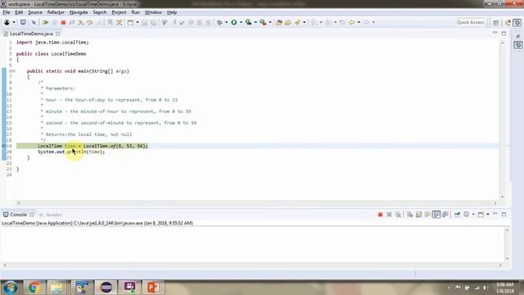Click the Quick Access field
Viewport: 524px width, 295px height.
(x=470, y=22)
